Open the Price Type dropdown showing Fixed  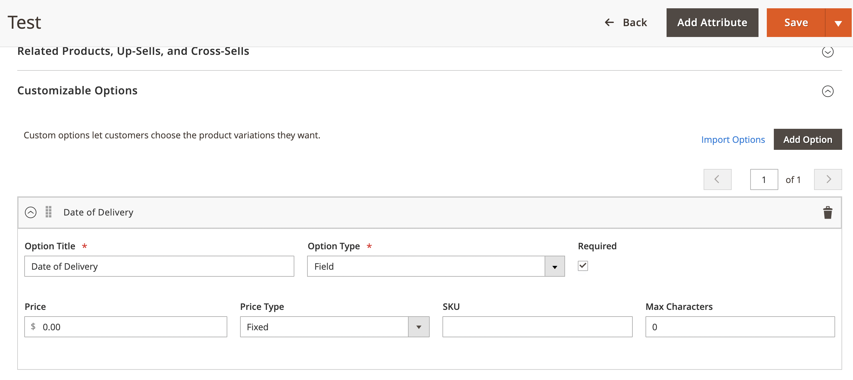419,327
